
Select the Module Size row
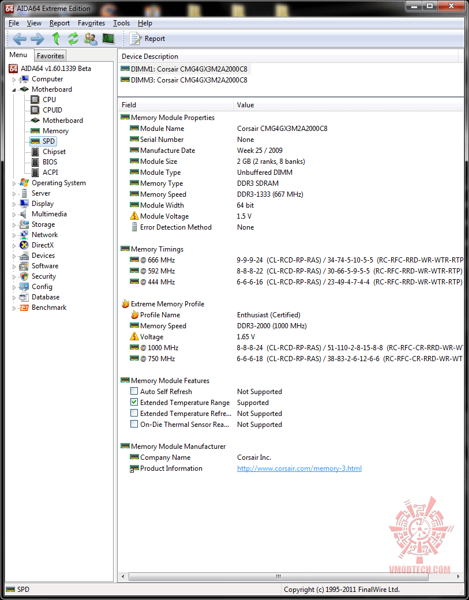[x=291, y=162]
